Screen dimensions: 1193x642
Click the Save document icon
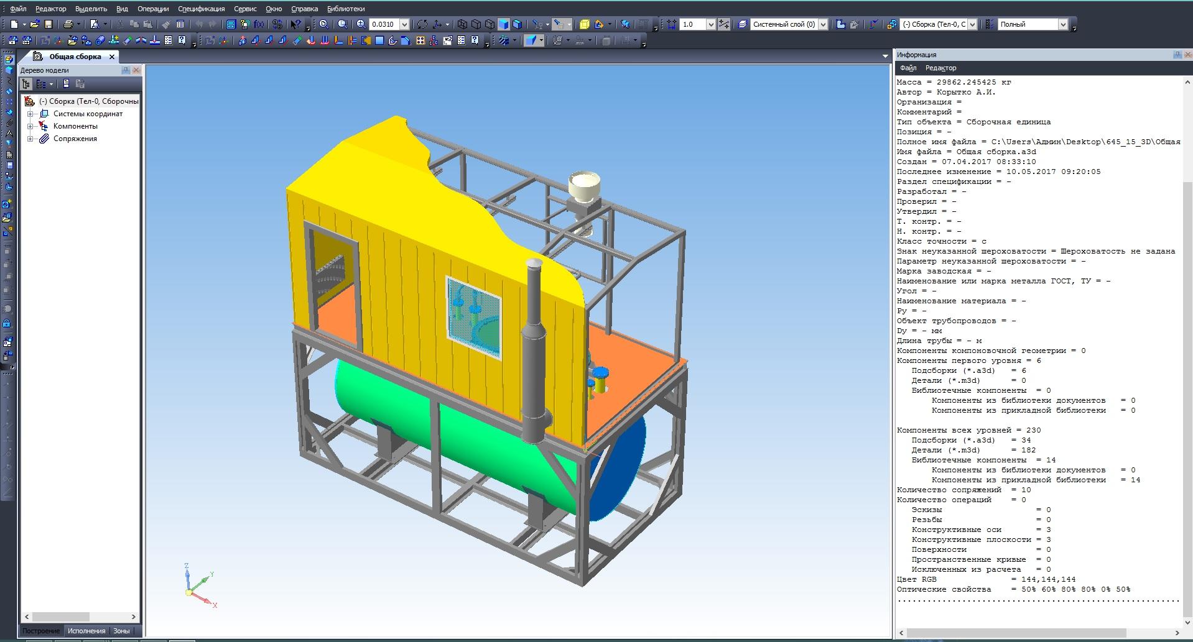click(x=49, y=24)
